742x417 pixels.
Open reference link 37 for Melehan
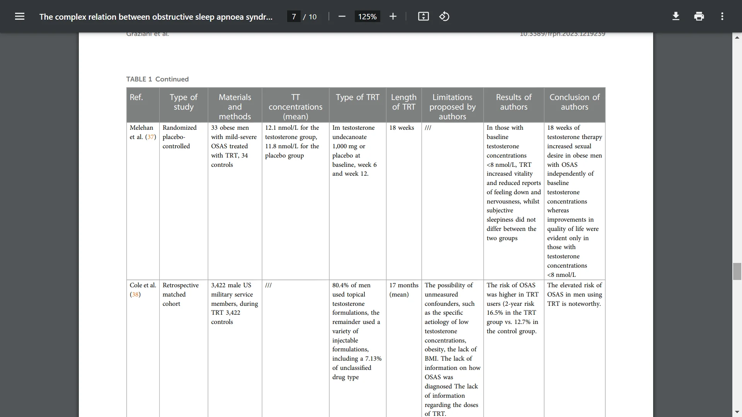(151, 137)
